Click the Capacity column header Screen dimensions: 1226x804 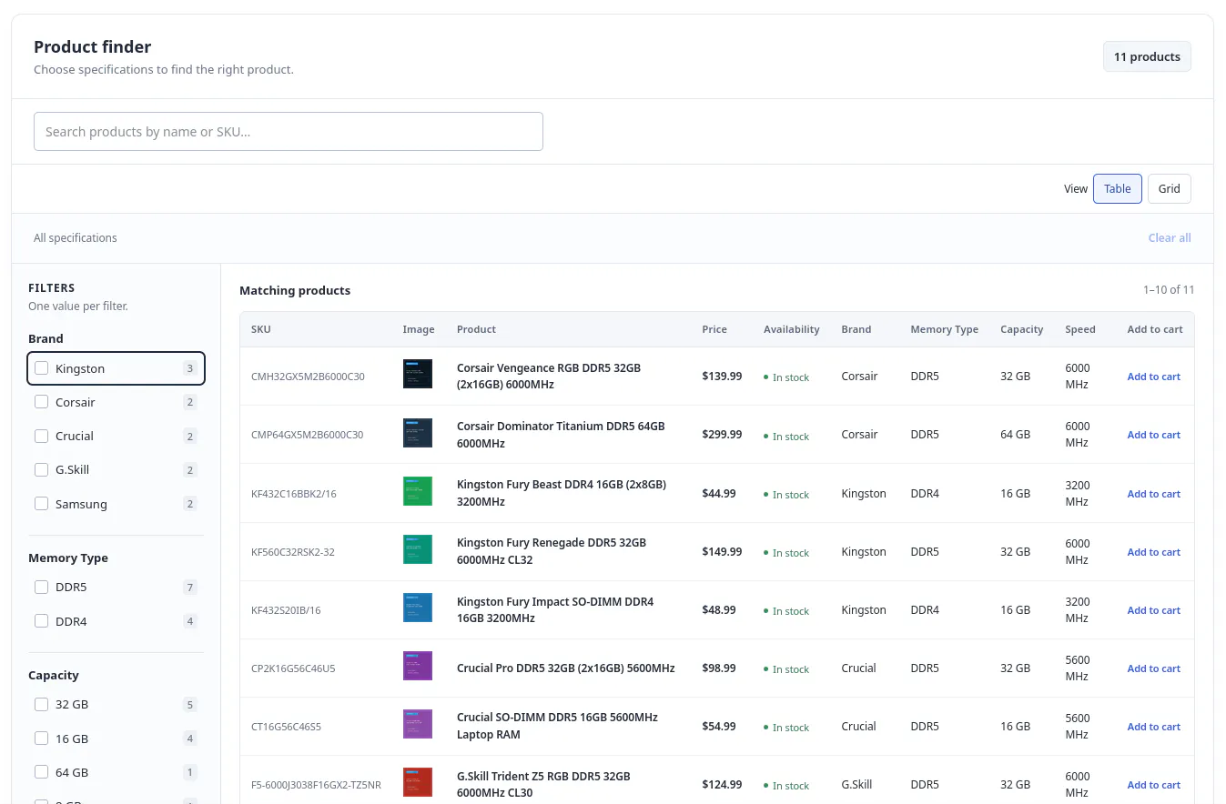pos(1021,329)
